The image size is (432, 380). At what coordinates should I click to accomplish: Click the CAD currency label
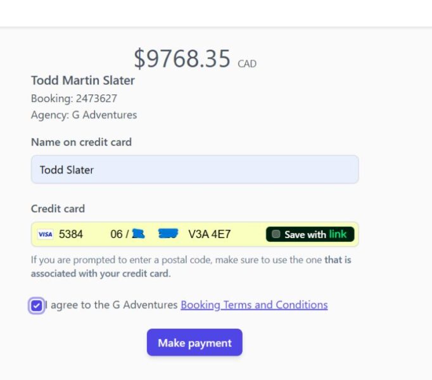247,64
